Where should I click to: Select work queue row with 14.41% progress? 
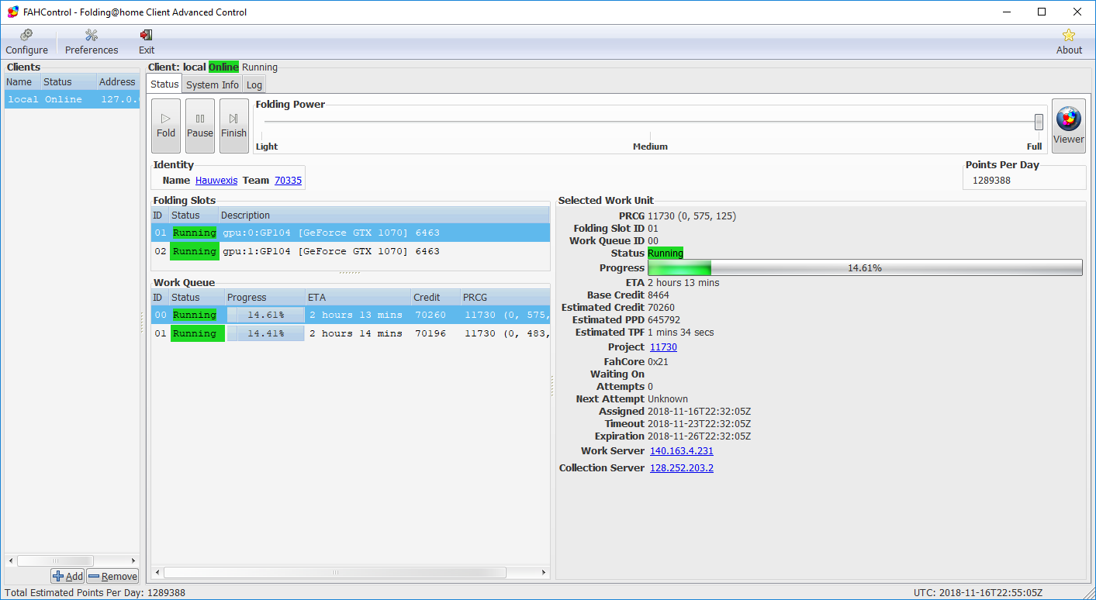[351, 333]
